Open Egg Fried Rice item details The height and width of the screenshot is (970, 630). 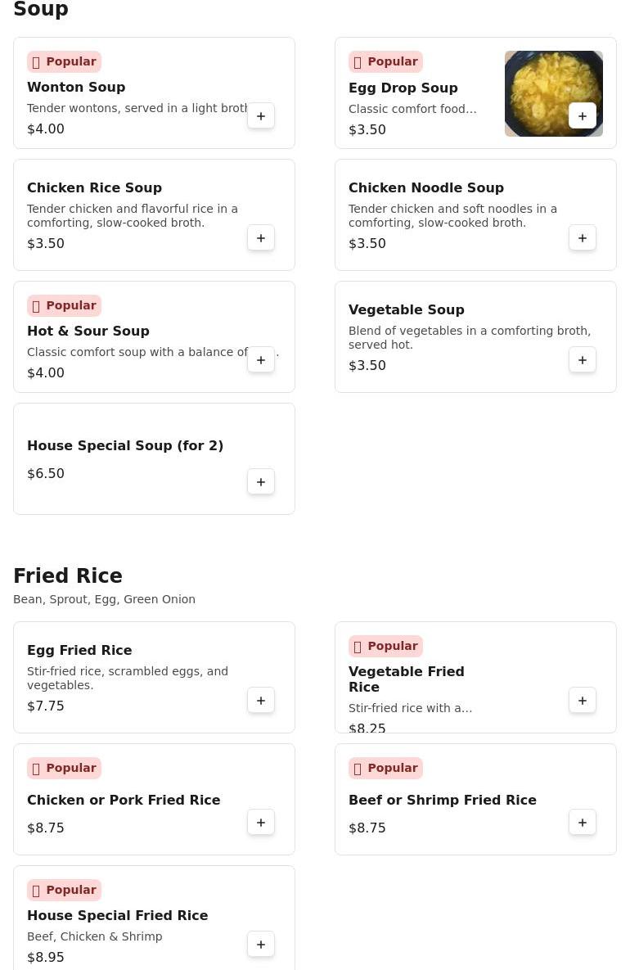pos(79,651)
